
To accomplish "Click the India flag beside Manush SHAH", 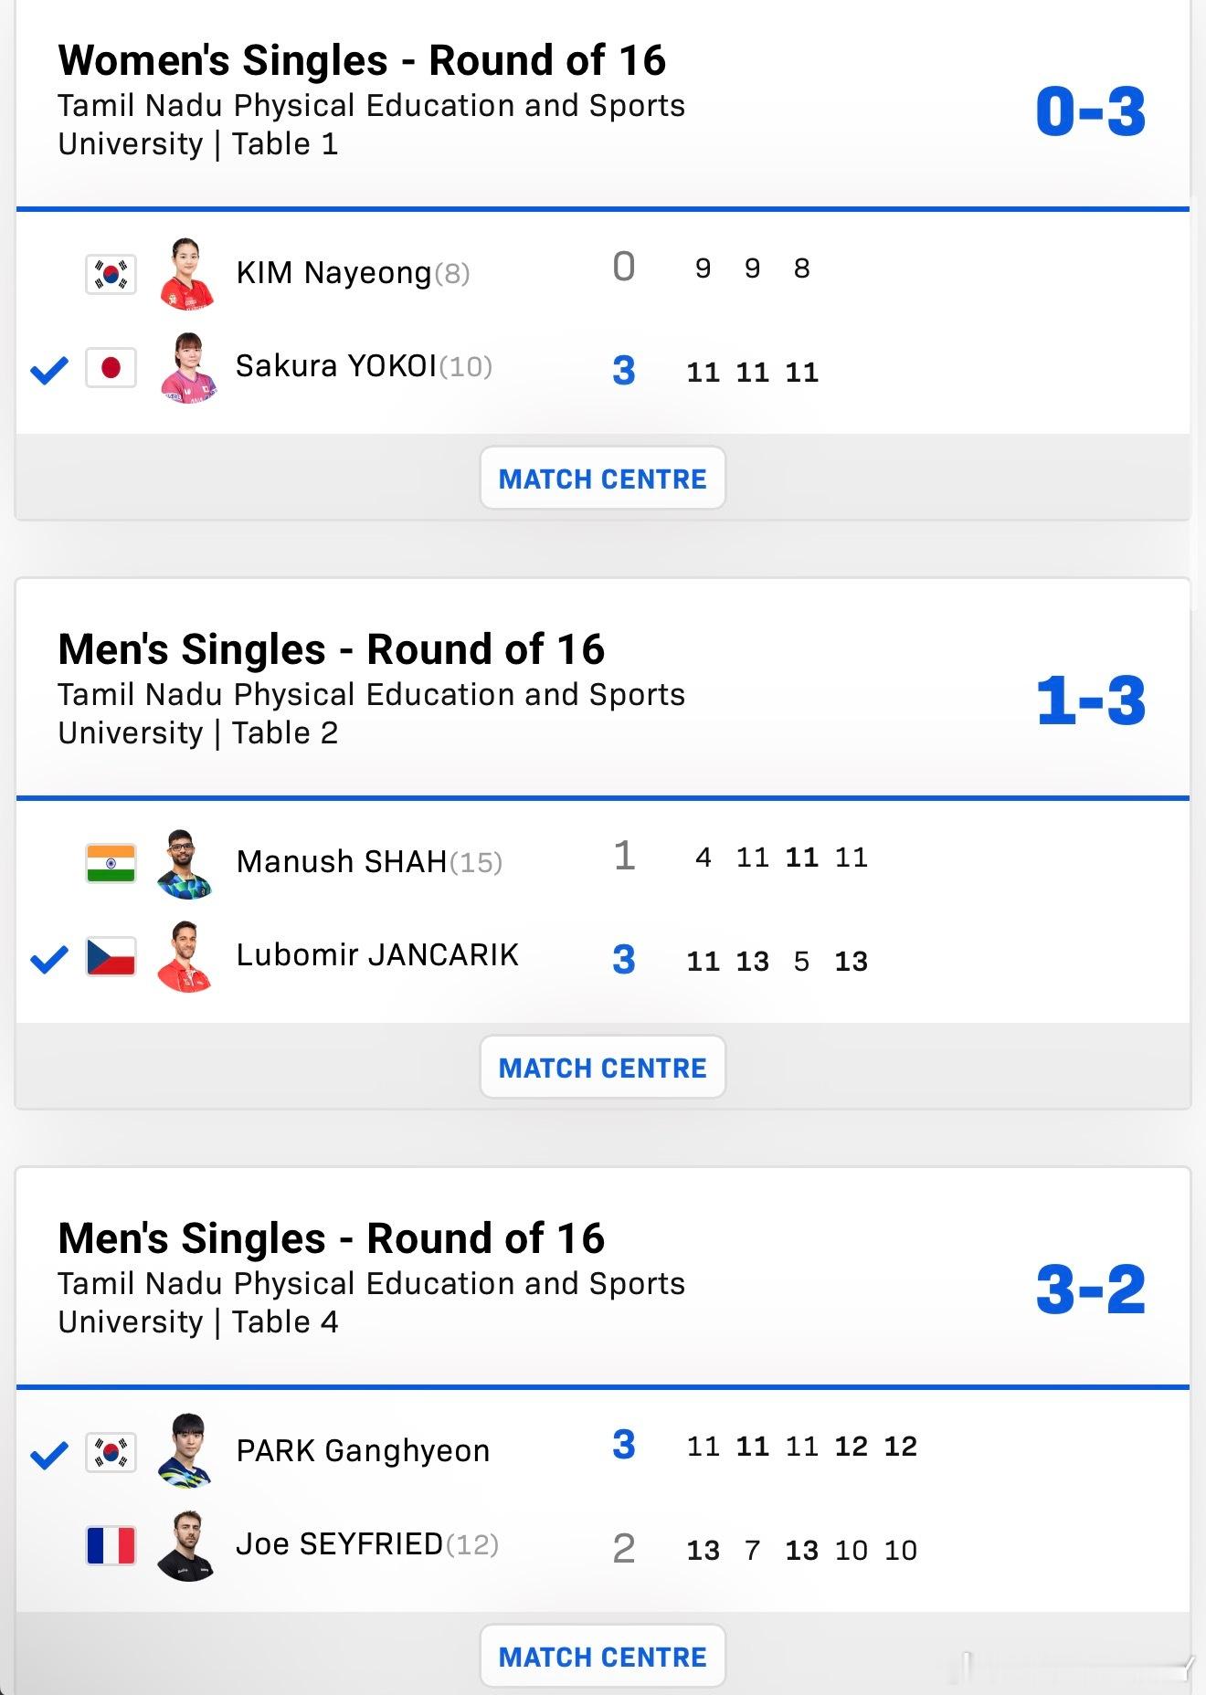I will click(111, 863).
